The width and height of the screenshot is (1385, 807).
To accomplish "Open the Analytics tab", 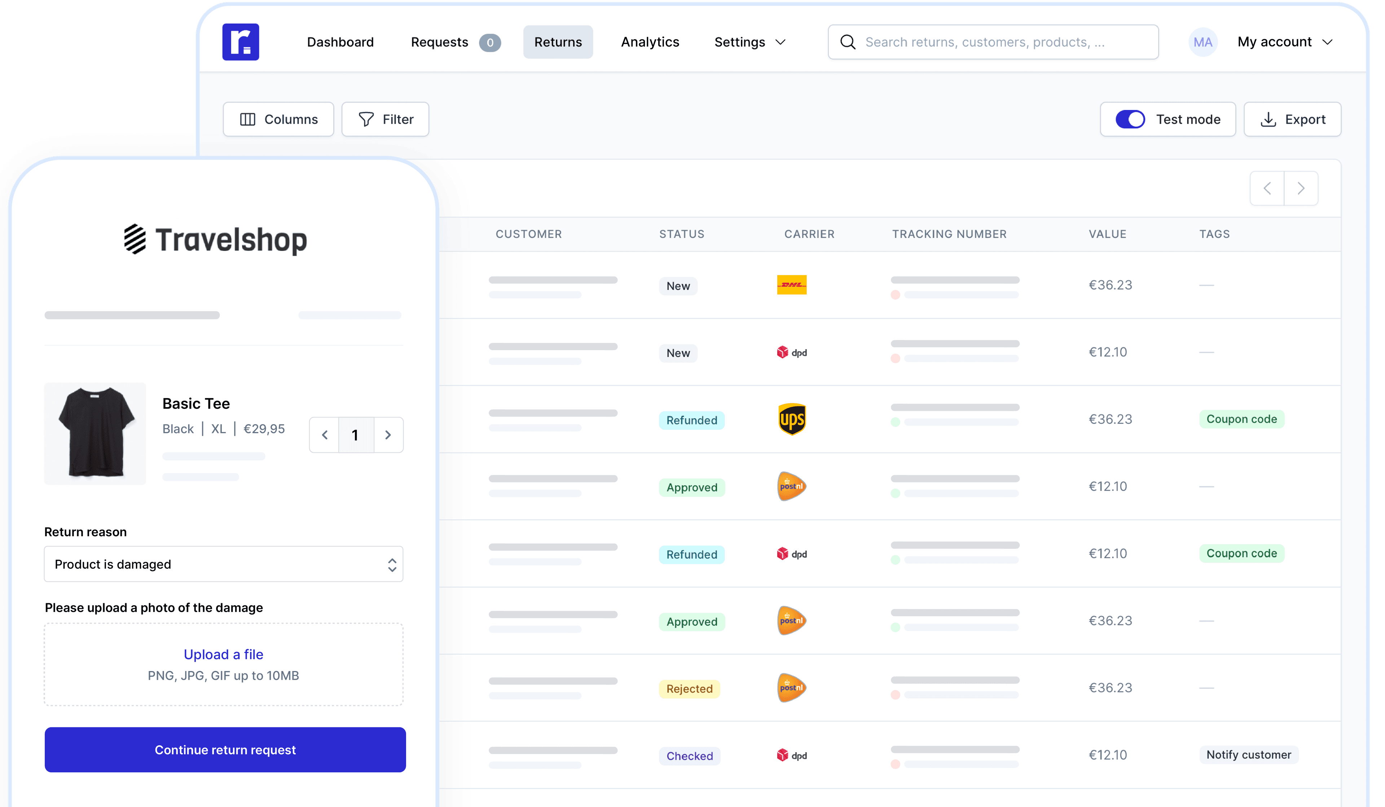I will tap(650, 42).
